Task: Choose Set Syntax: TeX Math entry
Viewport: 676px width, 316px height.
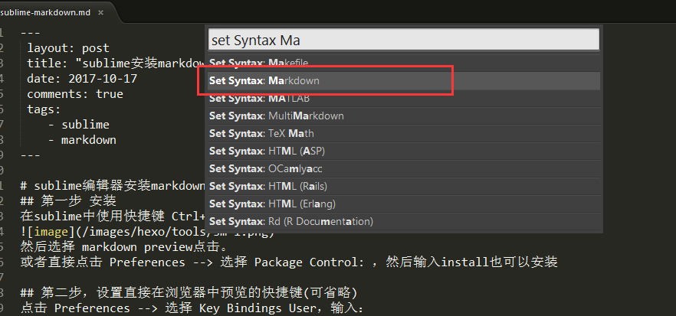Action: (x=404, y=133)
